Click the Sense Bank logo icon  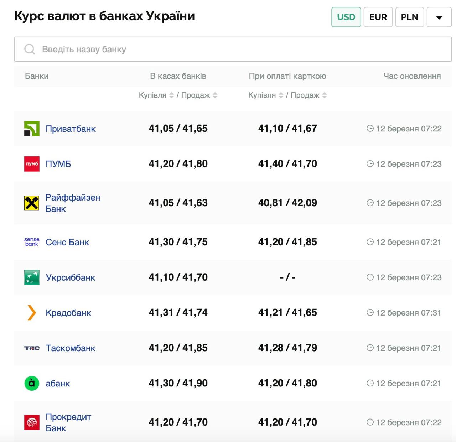(32, 242)
